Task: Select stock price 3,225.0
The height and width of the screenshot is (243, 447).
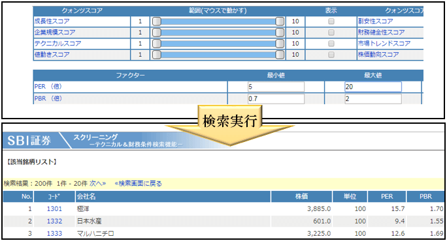Action: pyautogui.click(x=319, y=234)
